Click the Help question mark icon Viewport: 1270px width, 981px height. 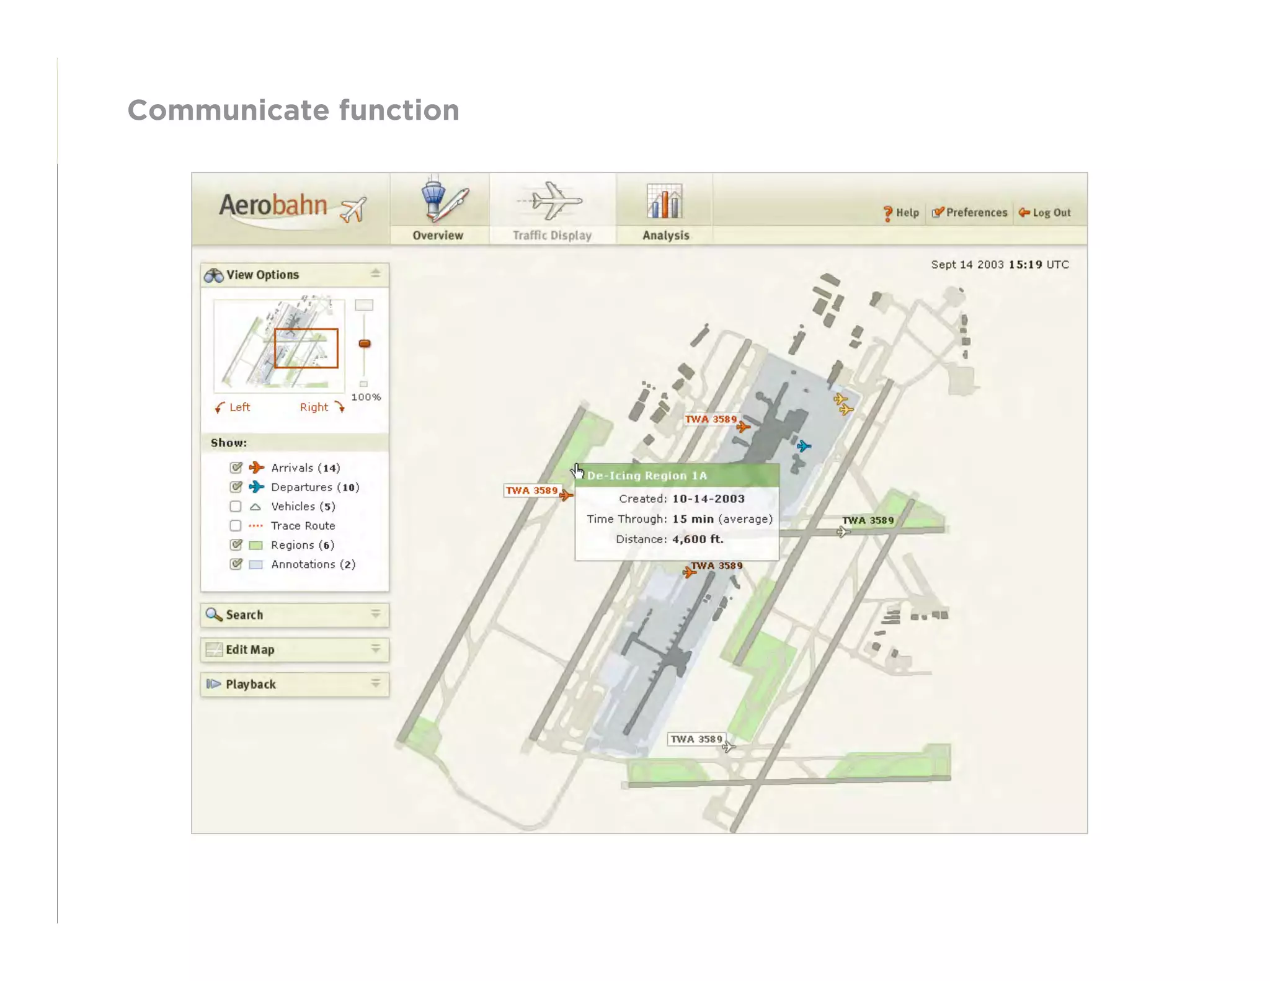click(888, 213)
